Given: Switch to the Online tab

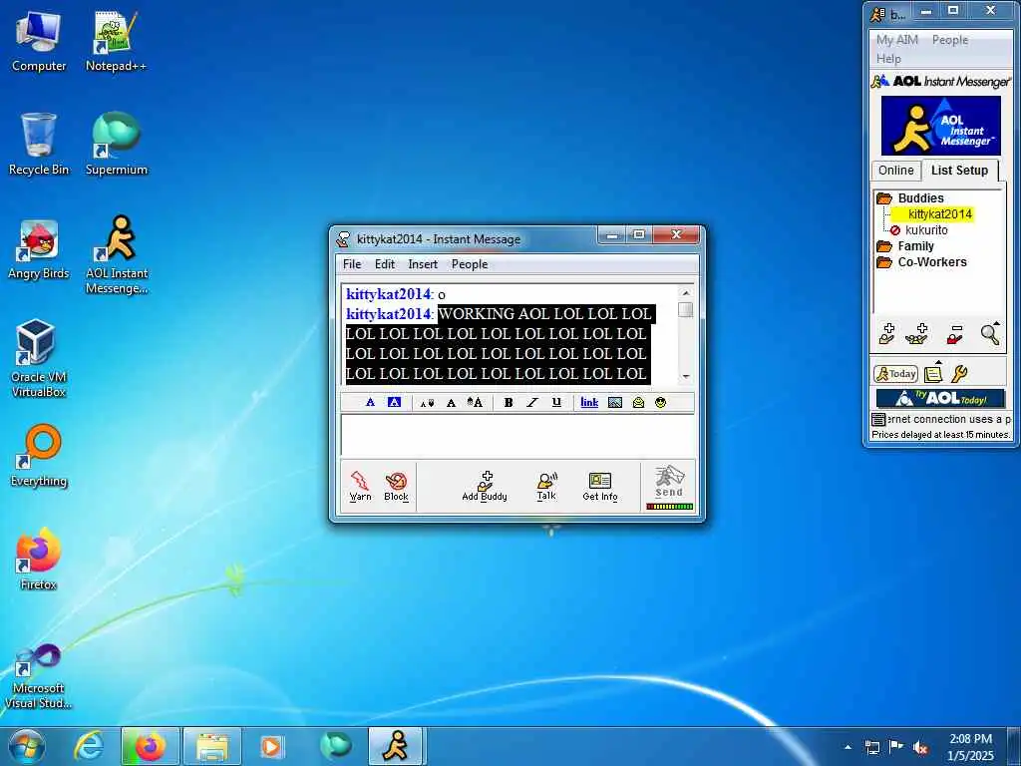Looking at the screenshot, I should click(896, 170).
